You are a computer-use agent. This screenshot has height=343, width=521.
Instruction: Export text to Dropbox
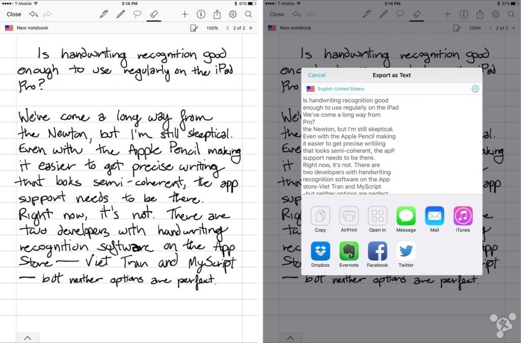pos(320,255)
